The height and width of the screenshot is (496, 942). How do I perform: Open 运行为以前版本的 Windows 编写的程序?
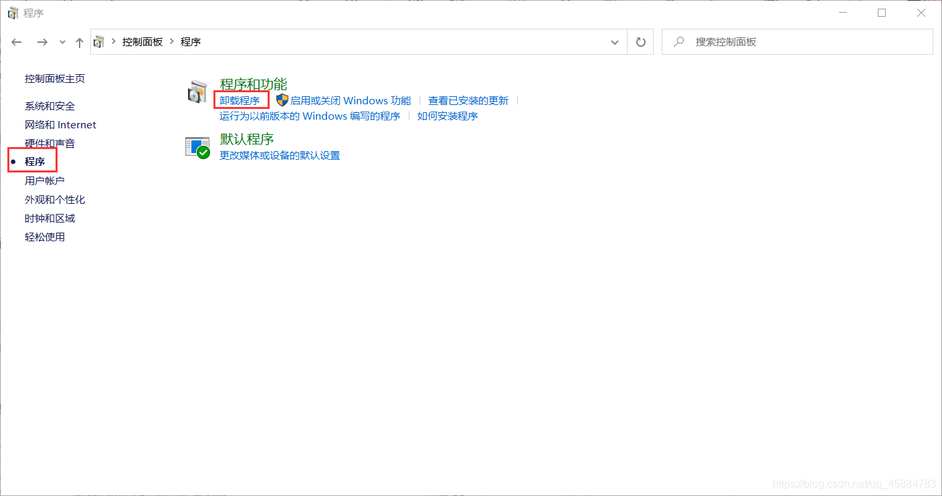coord(310,116)
